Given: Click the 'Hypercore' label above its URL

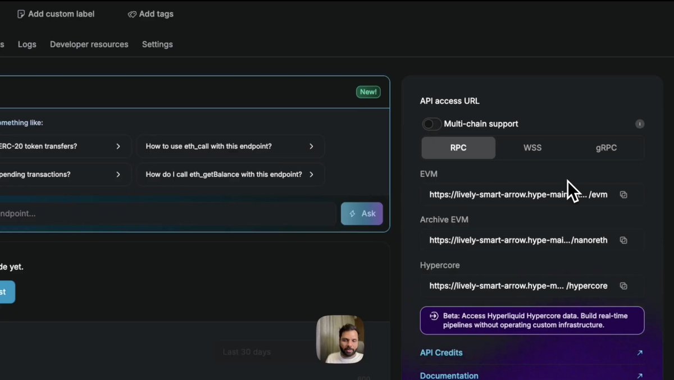Looking at the screenshot, I should click(440, 265).
